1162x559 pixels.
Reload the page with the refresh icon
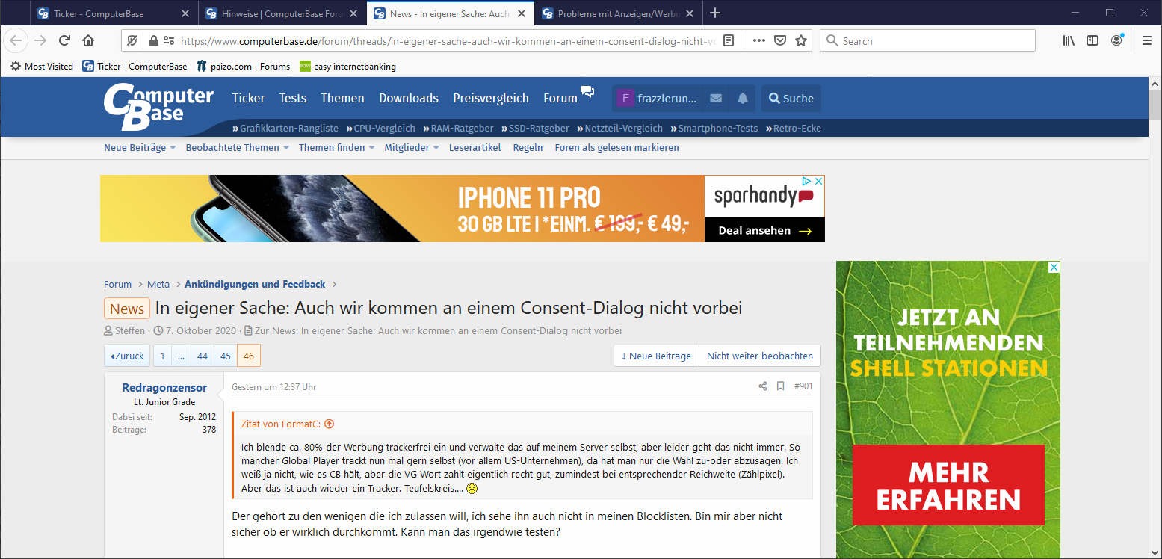point(64,40)
